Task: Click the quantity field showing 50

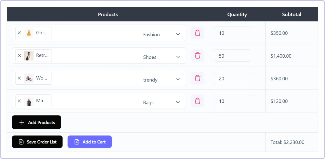Action: (233, 56)
